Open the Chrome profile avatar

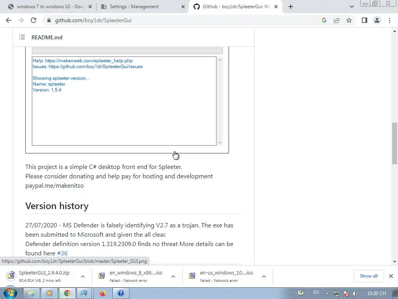[x=377, y=20]
